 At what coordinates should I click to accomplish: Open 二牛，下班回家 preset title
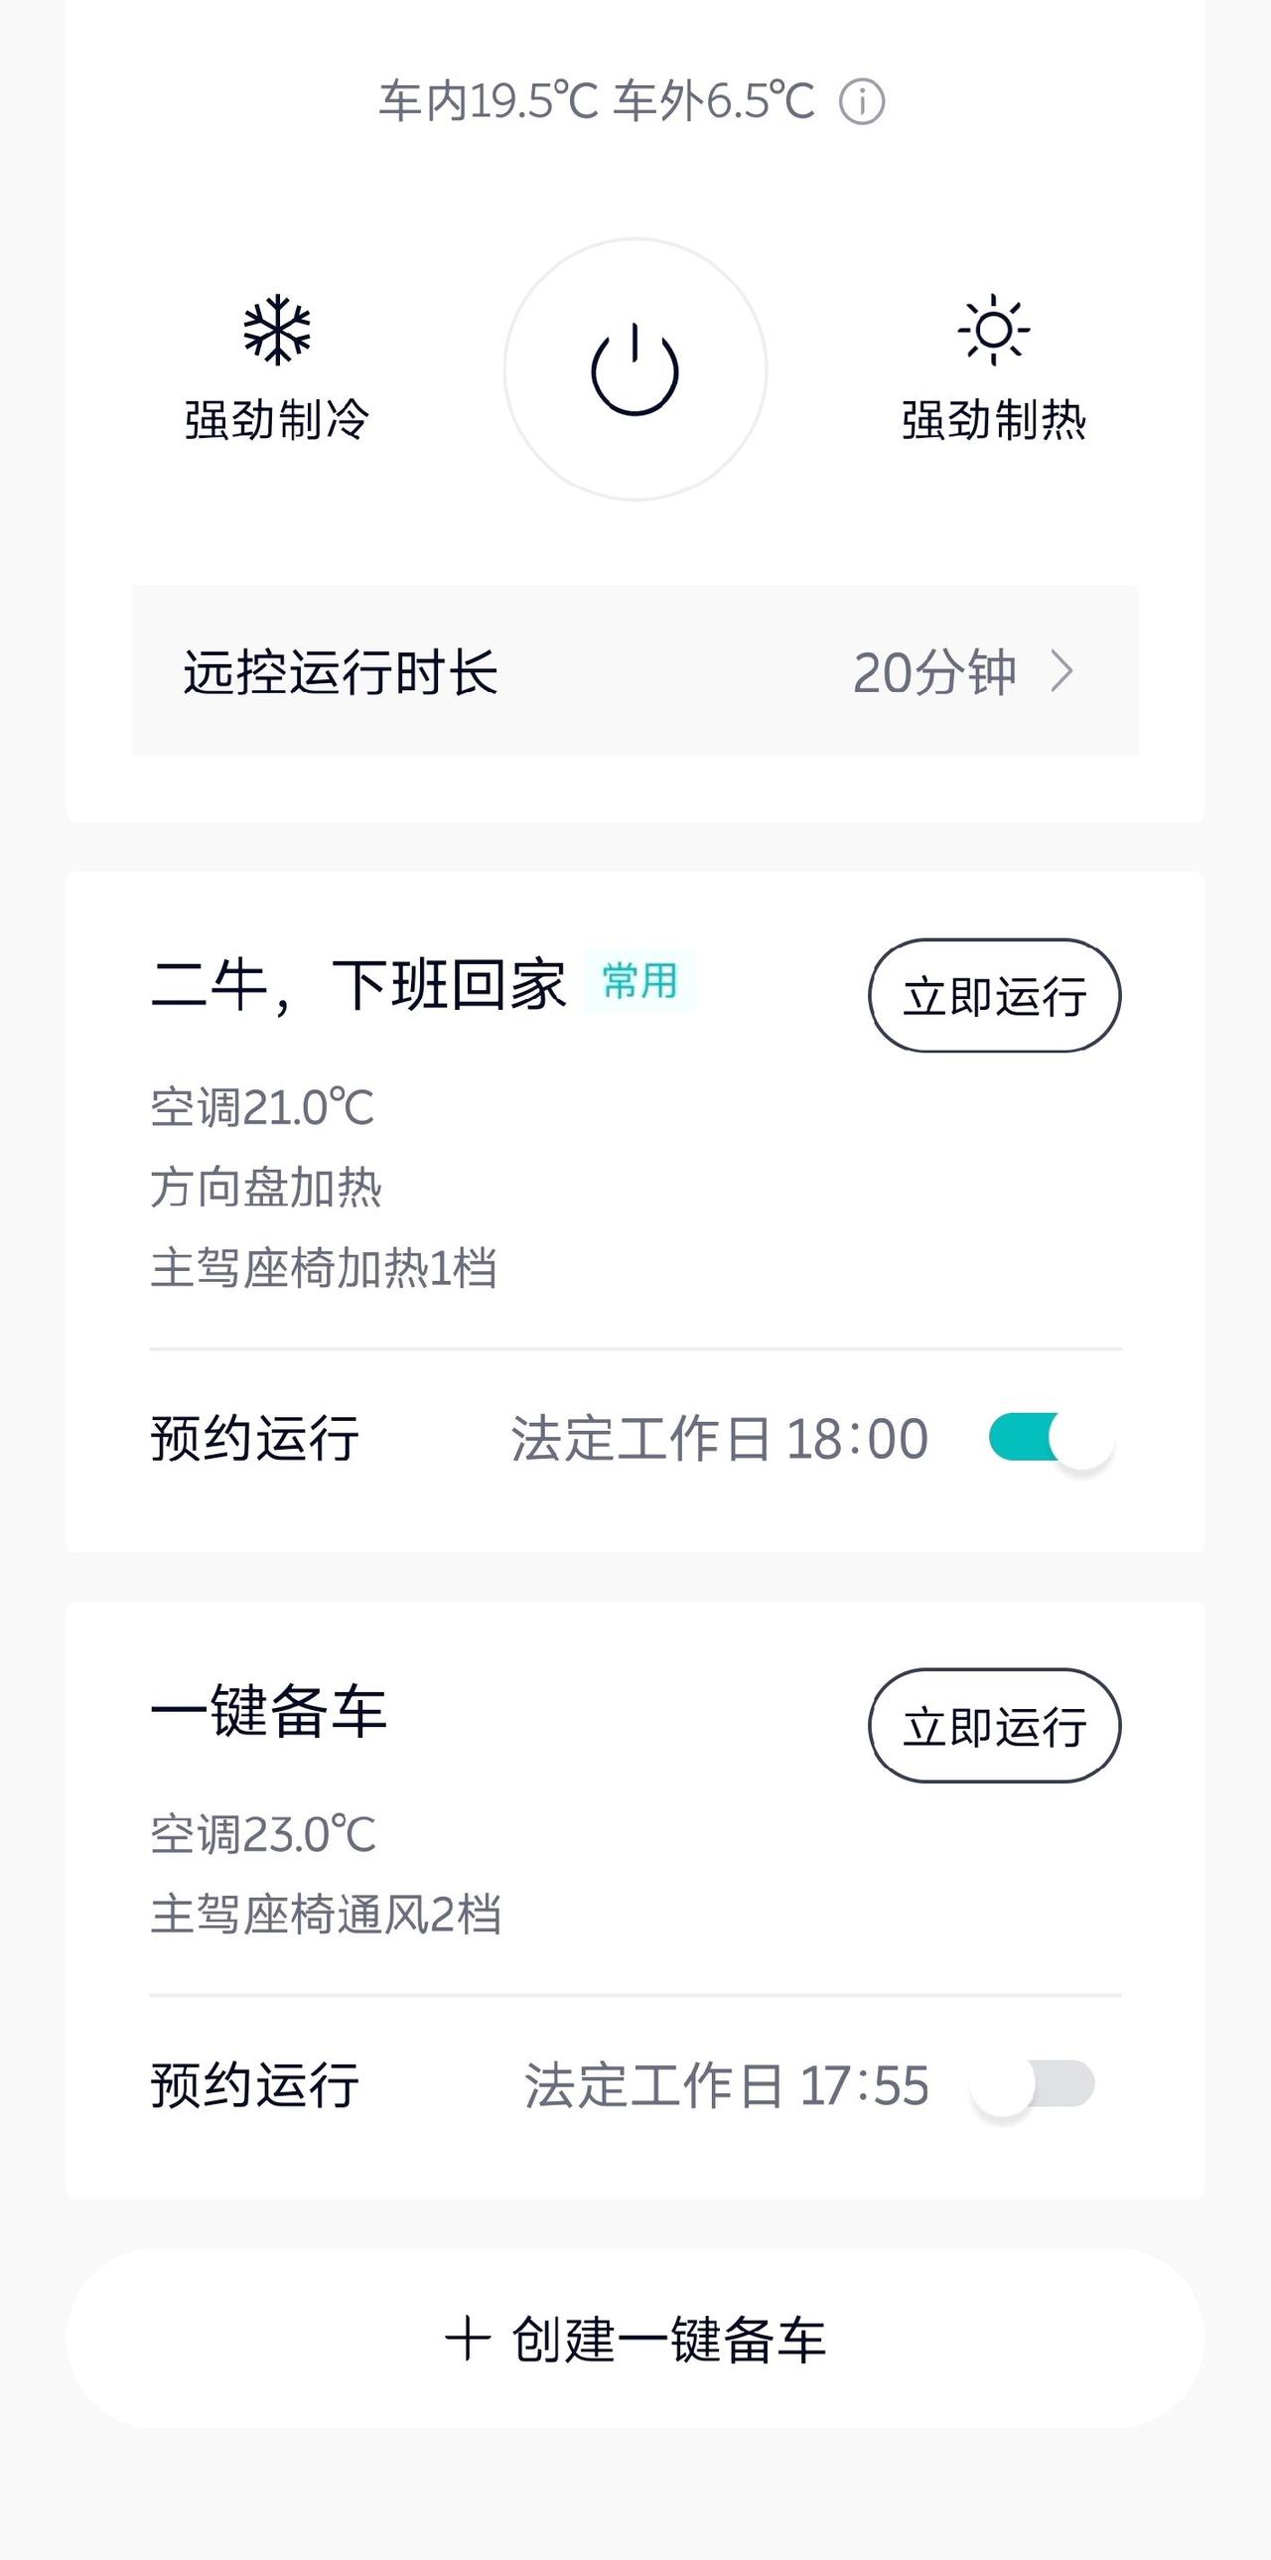[358, 985]
